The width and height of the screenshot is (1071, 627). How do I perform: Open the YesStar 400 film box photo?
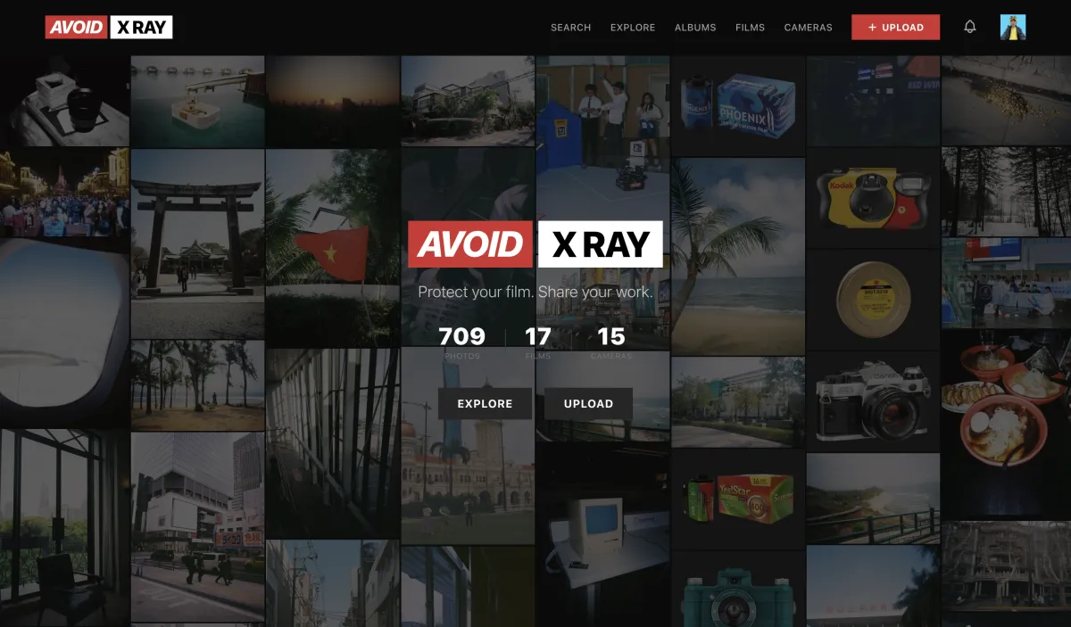click(x=737, y=499)
